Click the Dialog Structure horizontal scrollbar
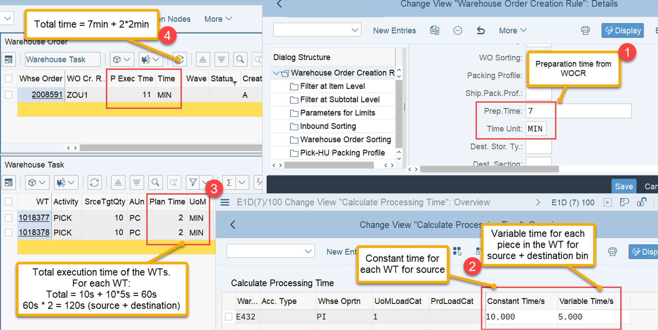This screenshot has width=658, height=330. click(x=329, y=165)
